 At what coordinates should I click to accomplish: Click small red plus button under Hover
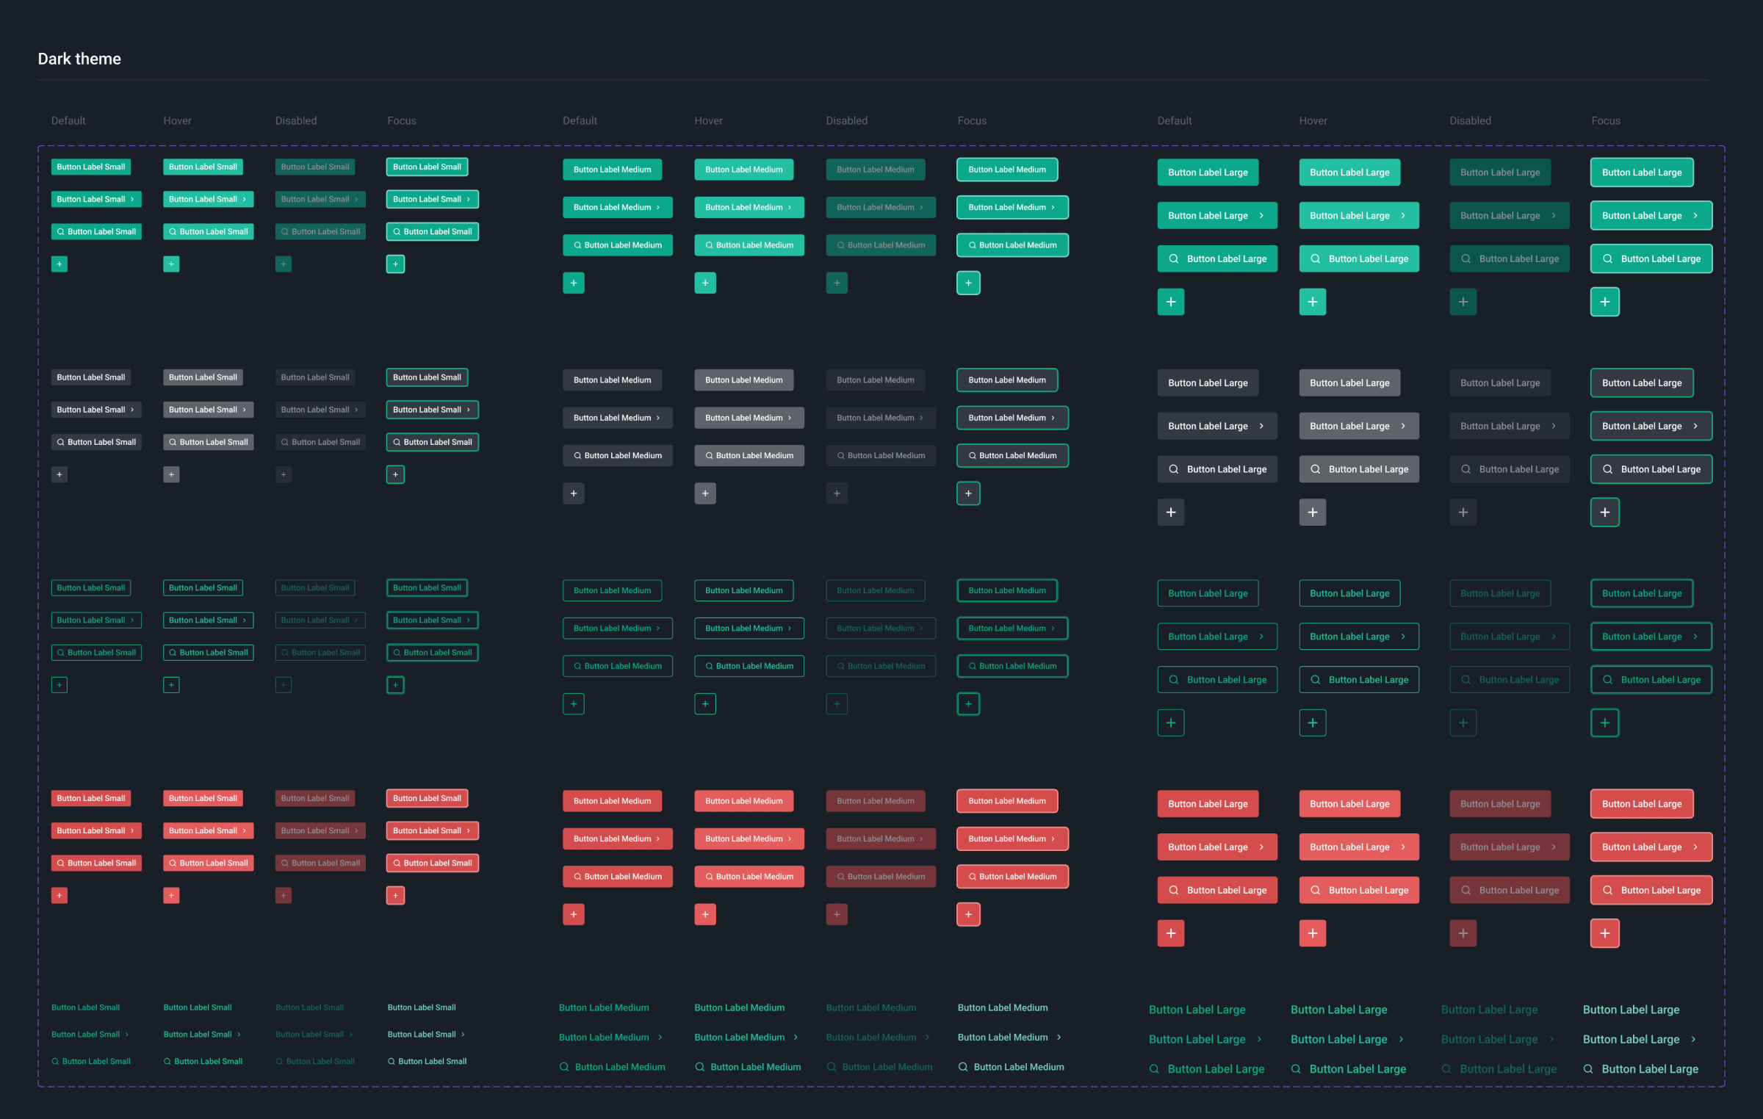(171, 896)
